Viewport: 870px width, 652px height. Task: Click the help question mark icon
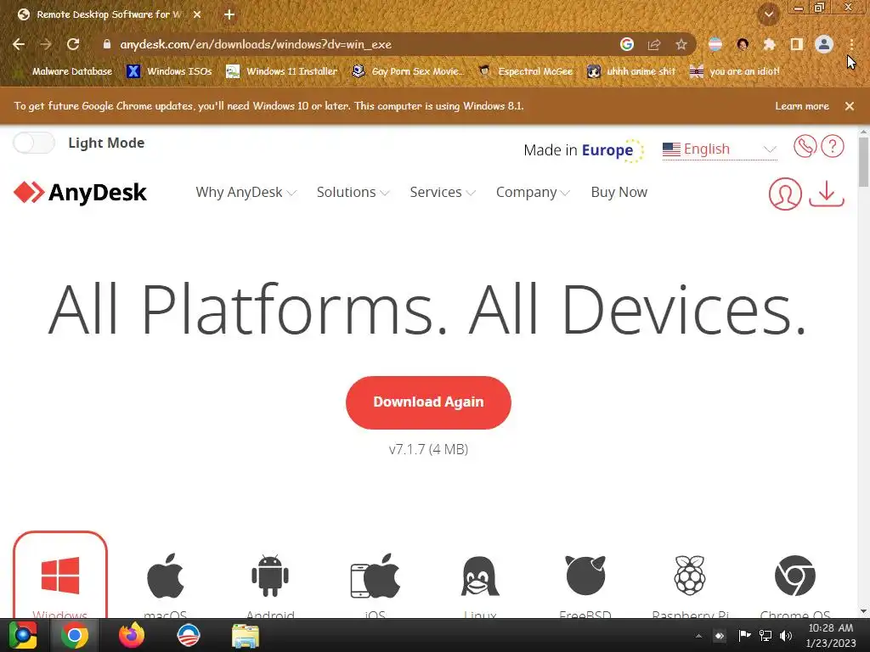point(833,146)
